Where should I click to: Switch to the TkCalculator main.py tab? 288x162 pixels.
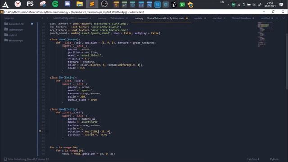pos(111,18)
